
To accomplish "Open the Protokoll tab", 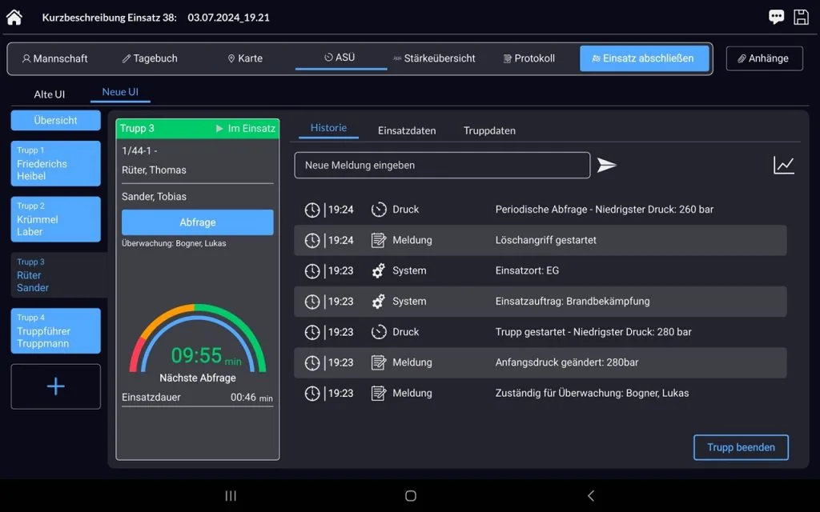I will coord(529,58).
